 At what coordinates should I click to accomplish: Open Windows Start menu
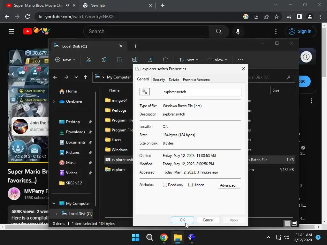tap(135, 237)
